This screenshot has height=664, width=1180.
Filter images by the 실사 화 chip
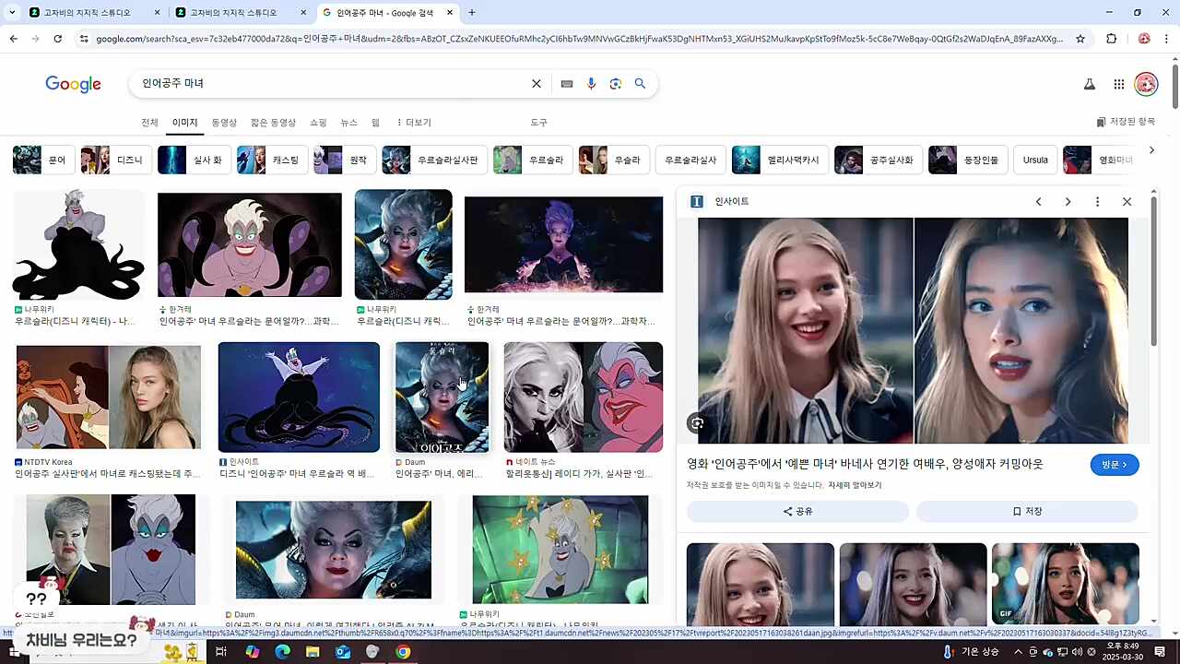(x=194, y=160)
